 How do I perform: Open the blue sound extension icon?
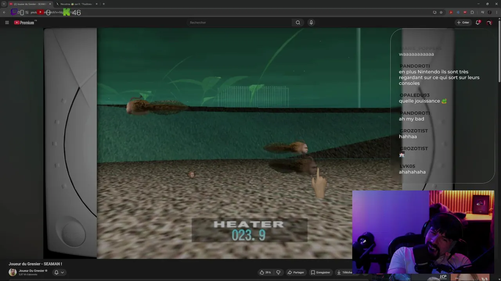[458, 12]
